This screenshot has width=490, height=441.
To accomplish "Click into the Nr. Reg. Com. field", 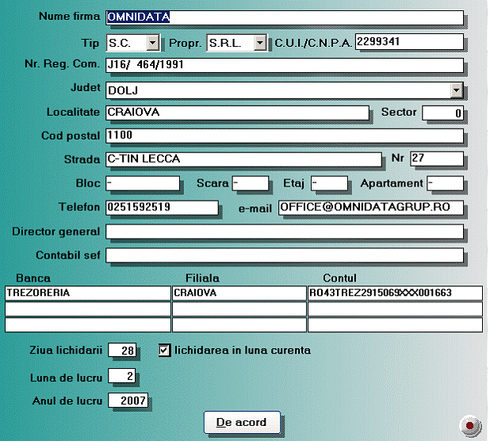I will (283, 65).
